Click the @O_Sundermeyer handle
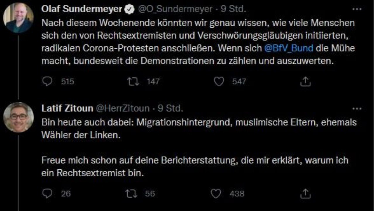374x211 pixels. click(x=175, y=9)
